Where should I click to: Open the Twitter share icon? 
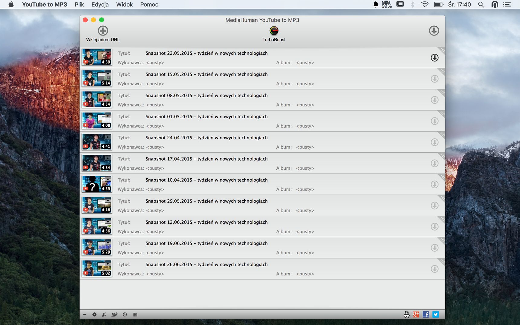[x=436, y=314]
